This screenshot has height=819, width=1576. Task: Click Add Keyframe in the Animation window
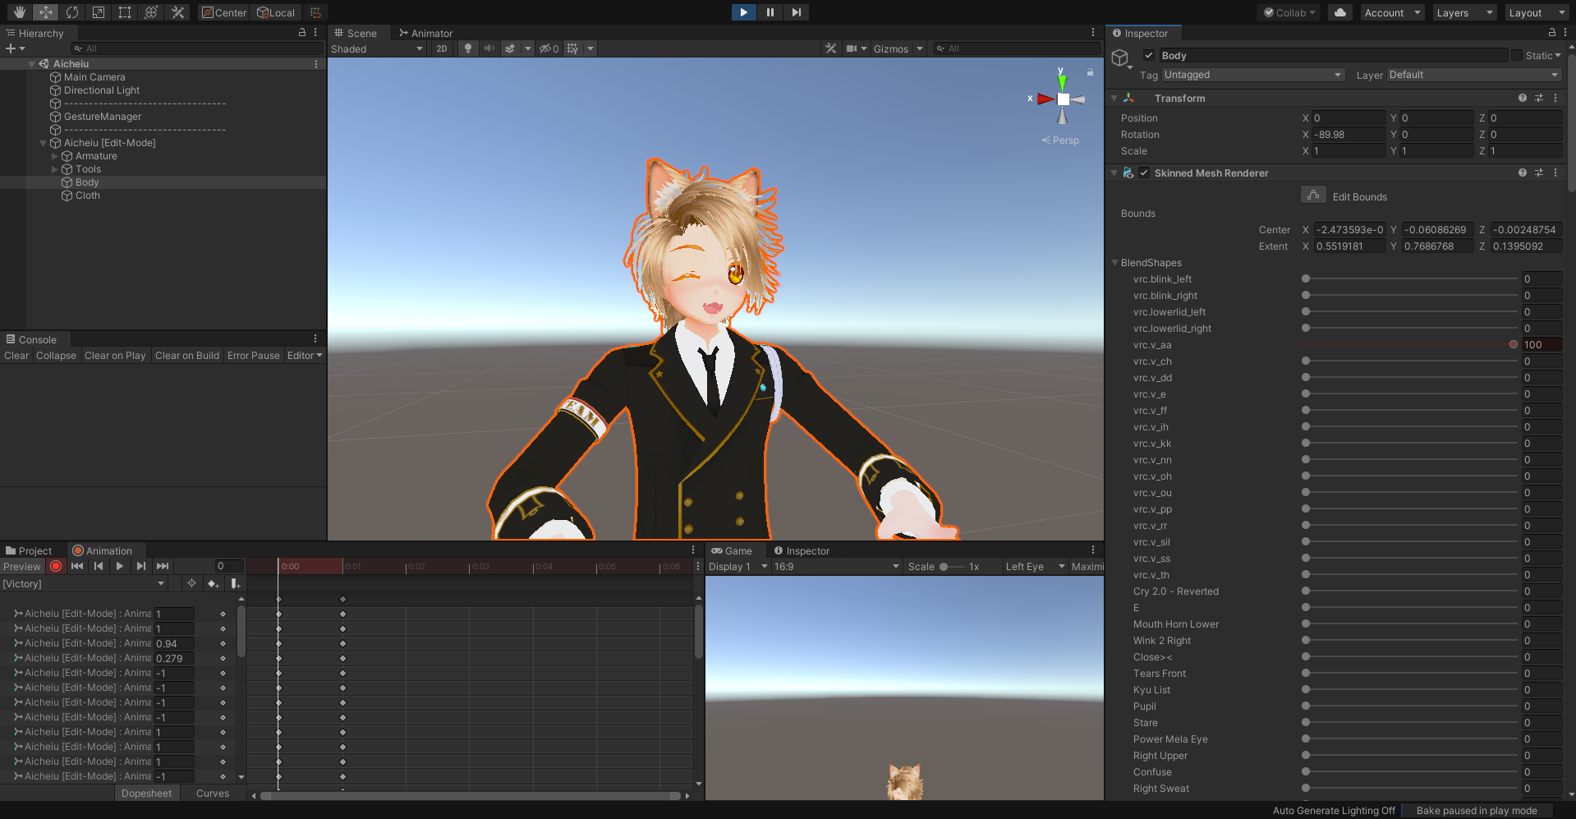click(214, 583)
